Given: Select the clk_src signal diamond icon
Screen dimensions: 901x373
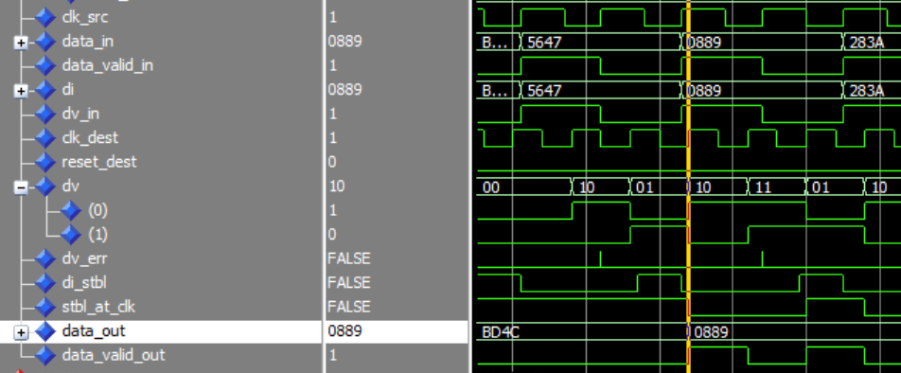Looking at the screenshot, I should [x=45, y=18].
